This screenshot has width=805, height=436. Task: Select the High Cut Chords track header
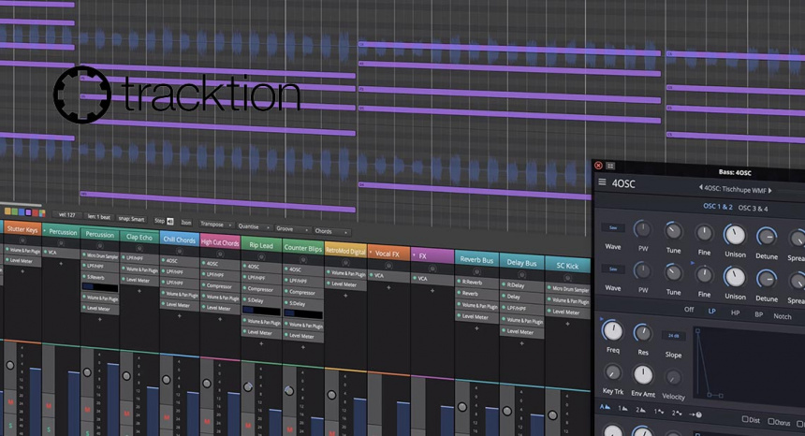pyautogui.click(x=220, y=242)
